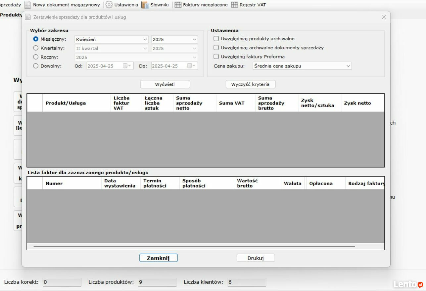
Task: Click the Faktury nieopłacone table icon
Action: click(178, 5)
